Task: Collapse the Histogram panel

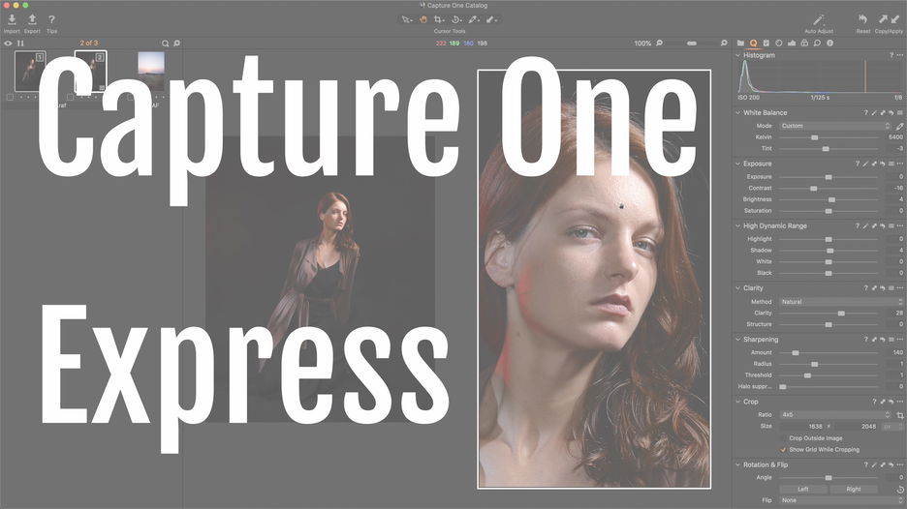Action: click(x=737, y=55)
